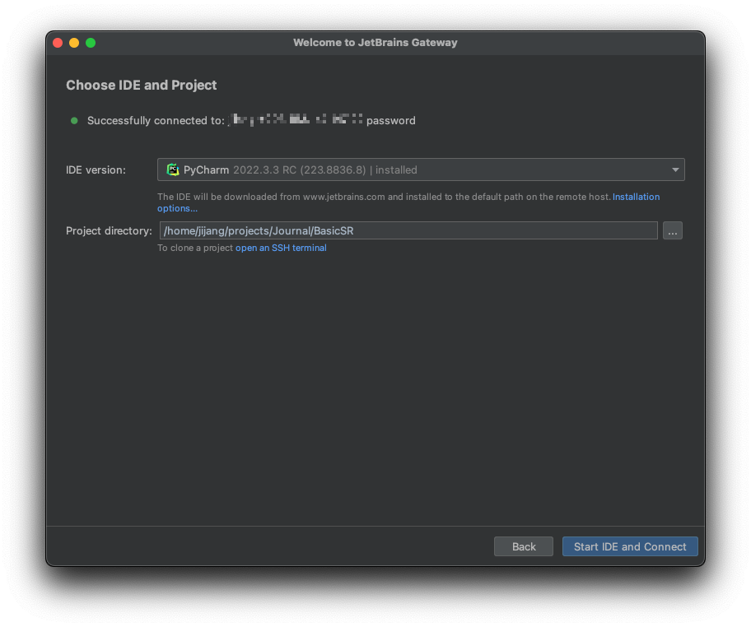Select the path /home/jijang/projects/Journal/BasicSR
The image size is (751, 627).
pyautogui.click(x=256, y=230)
